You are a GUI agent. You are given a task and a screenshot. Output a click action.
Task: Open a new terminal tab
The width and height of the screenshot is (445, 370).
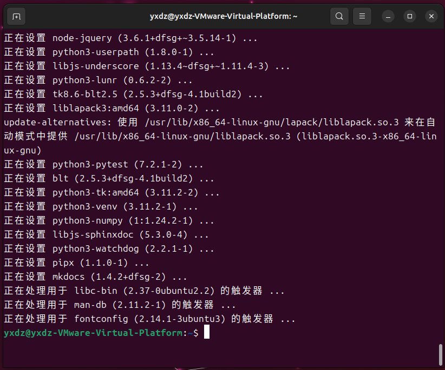click(x=16, y=16)
